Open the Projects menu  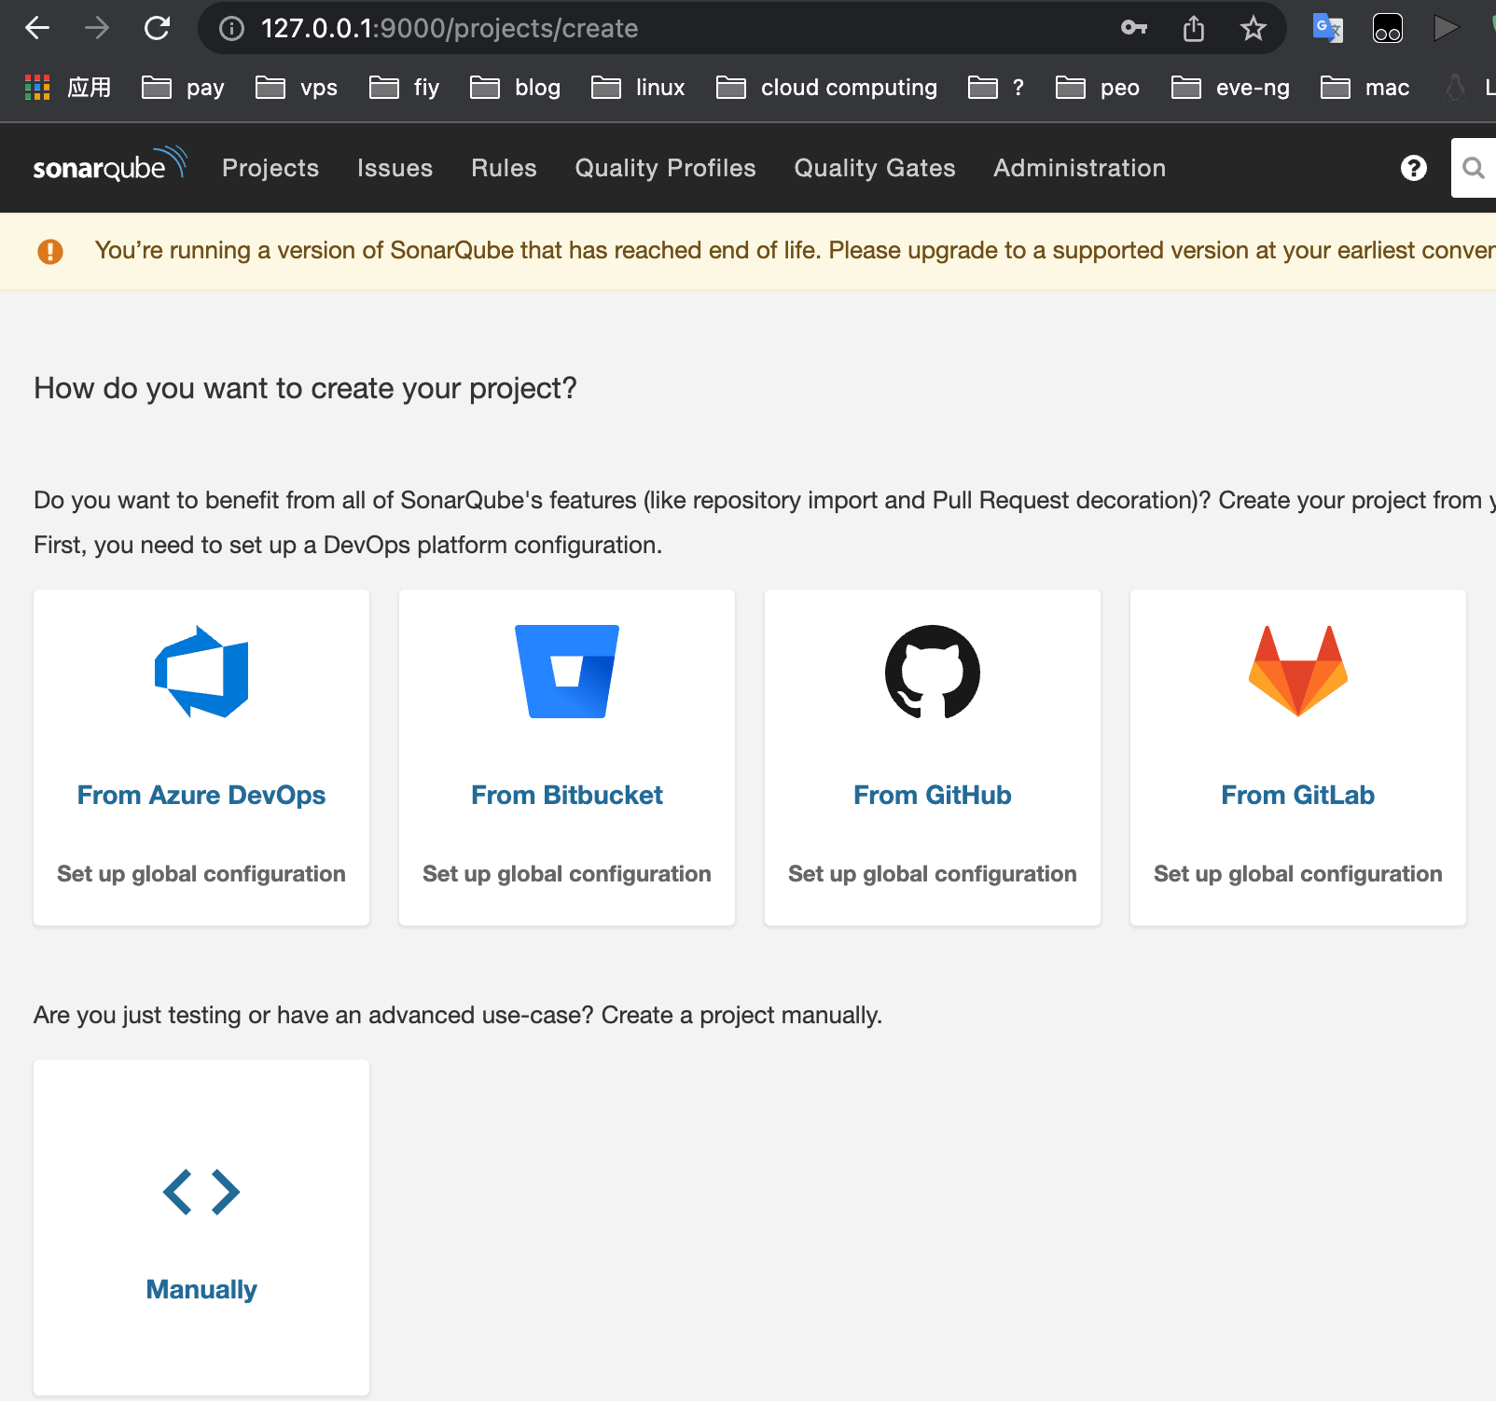click(x=270, y=168)
